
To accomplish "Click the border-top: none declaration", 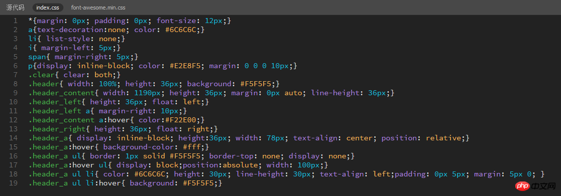I will (x=245, y=156).
